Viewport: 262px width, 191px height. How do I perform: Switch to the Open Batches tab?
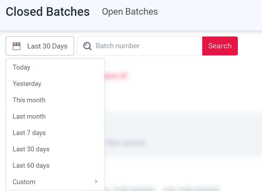(130, 12)
